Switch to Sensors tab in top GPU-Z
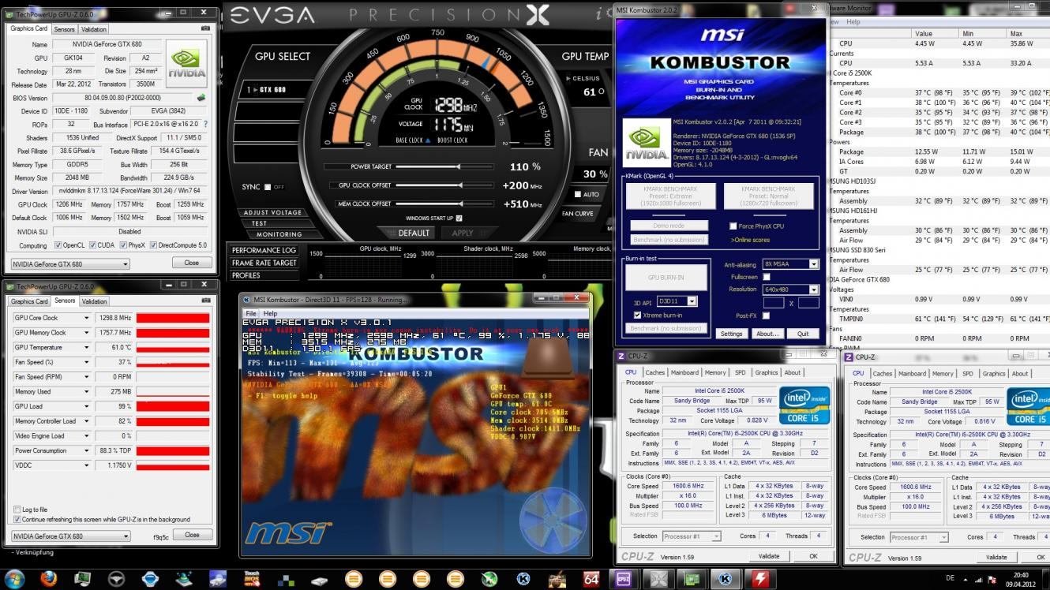Image resolution: width=1050 pixels, height=590 pixels. 64,29
